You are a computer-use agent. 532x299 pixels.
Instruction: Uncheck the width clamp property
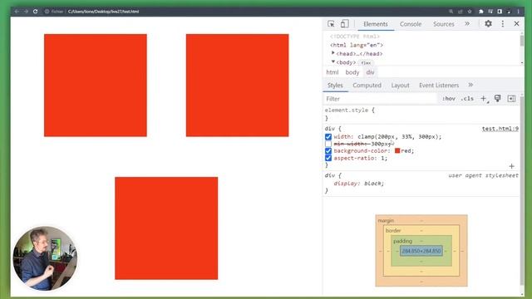328,136
